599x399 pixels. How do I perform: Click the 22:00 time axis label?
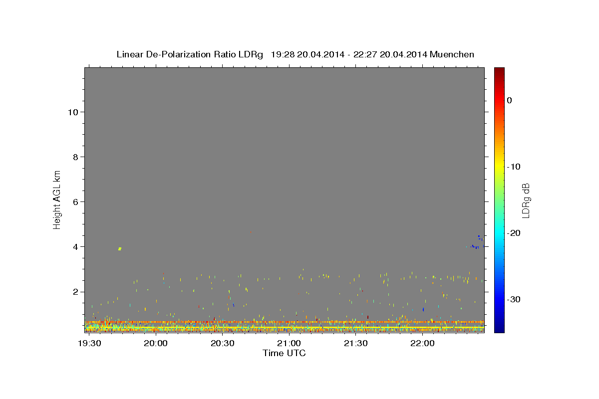pos(423,344)
